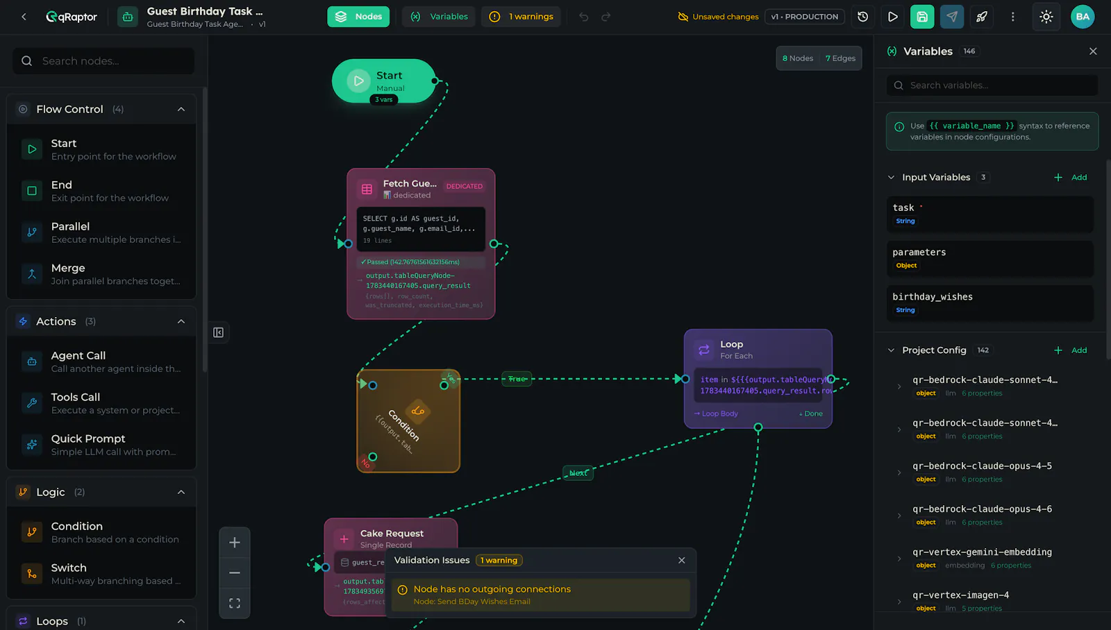Select the Loop For Each node
Viewport: 1111px width, 630px height.
(x=758, y=379)
